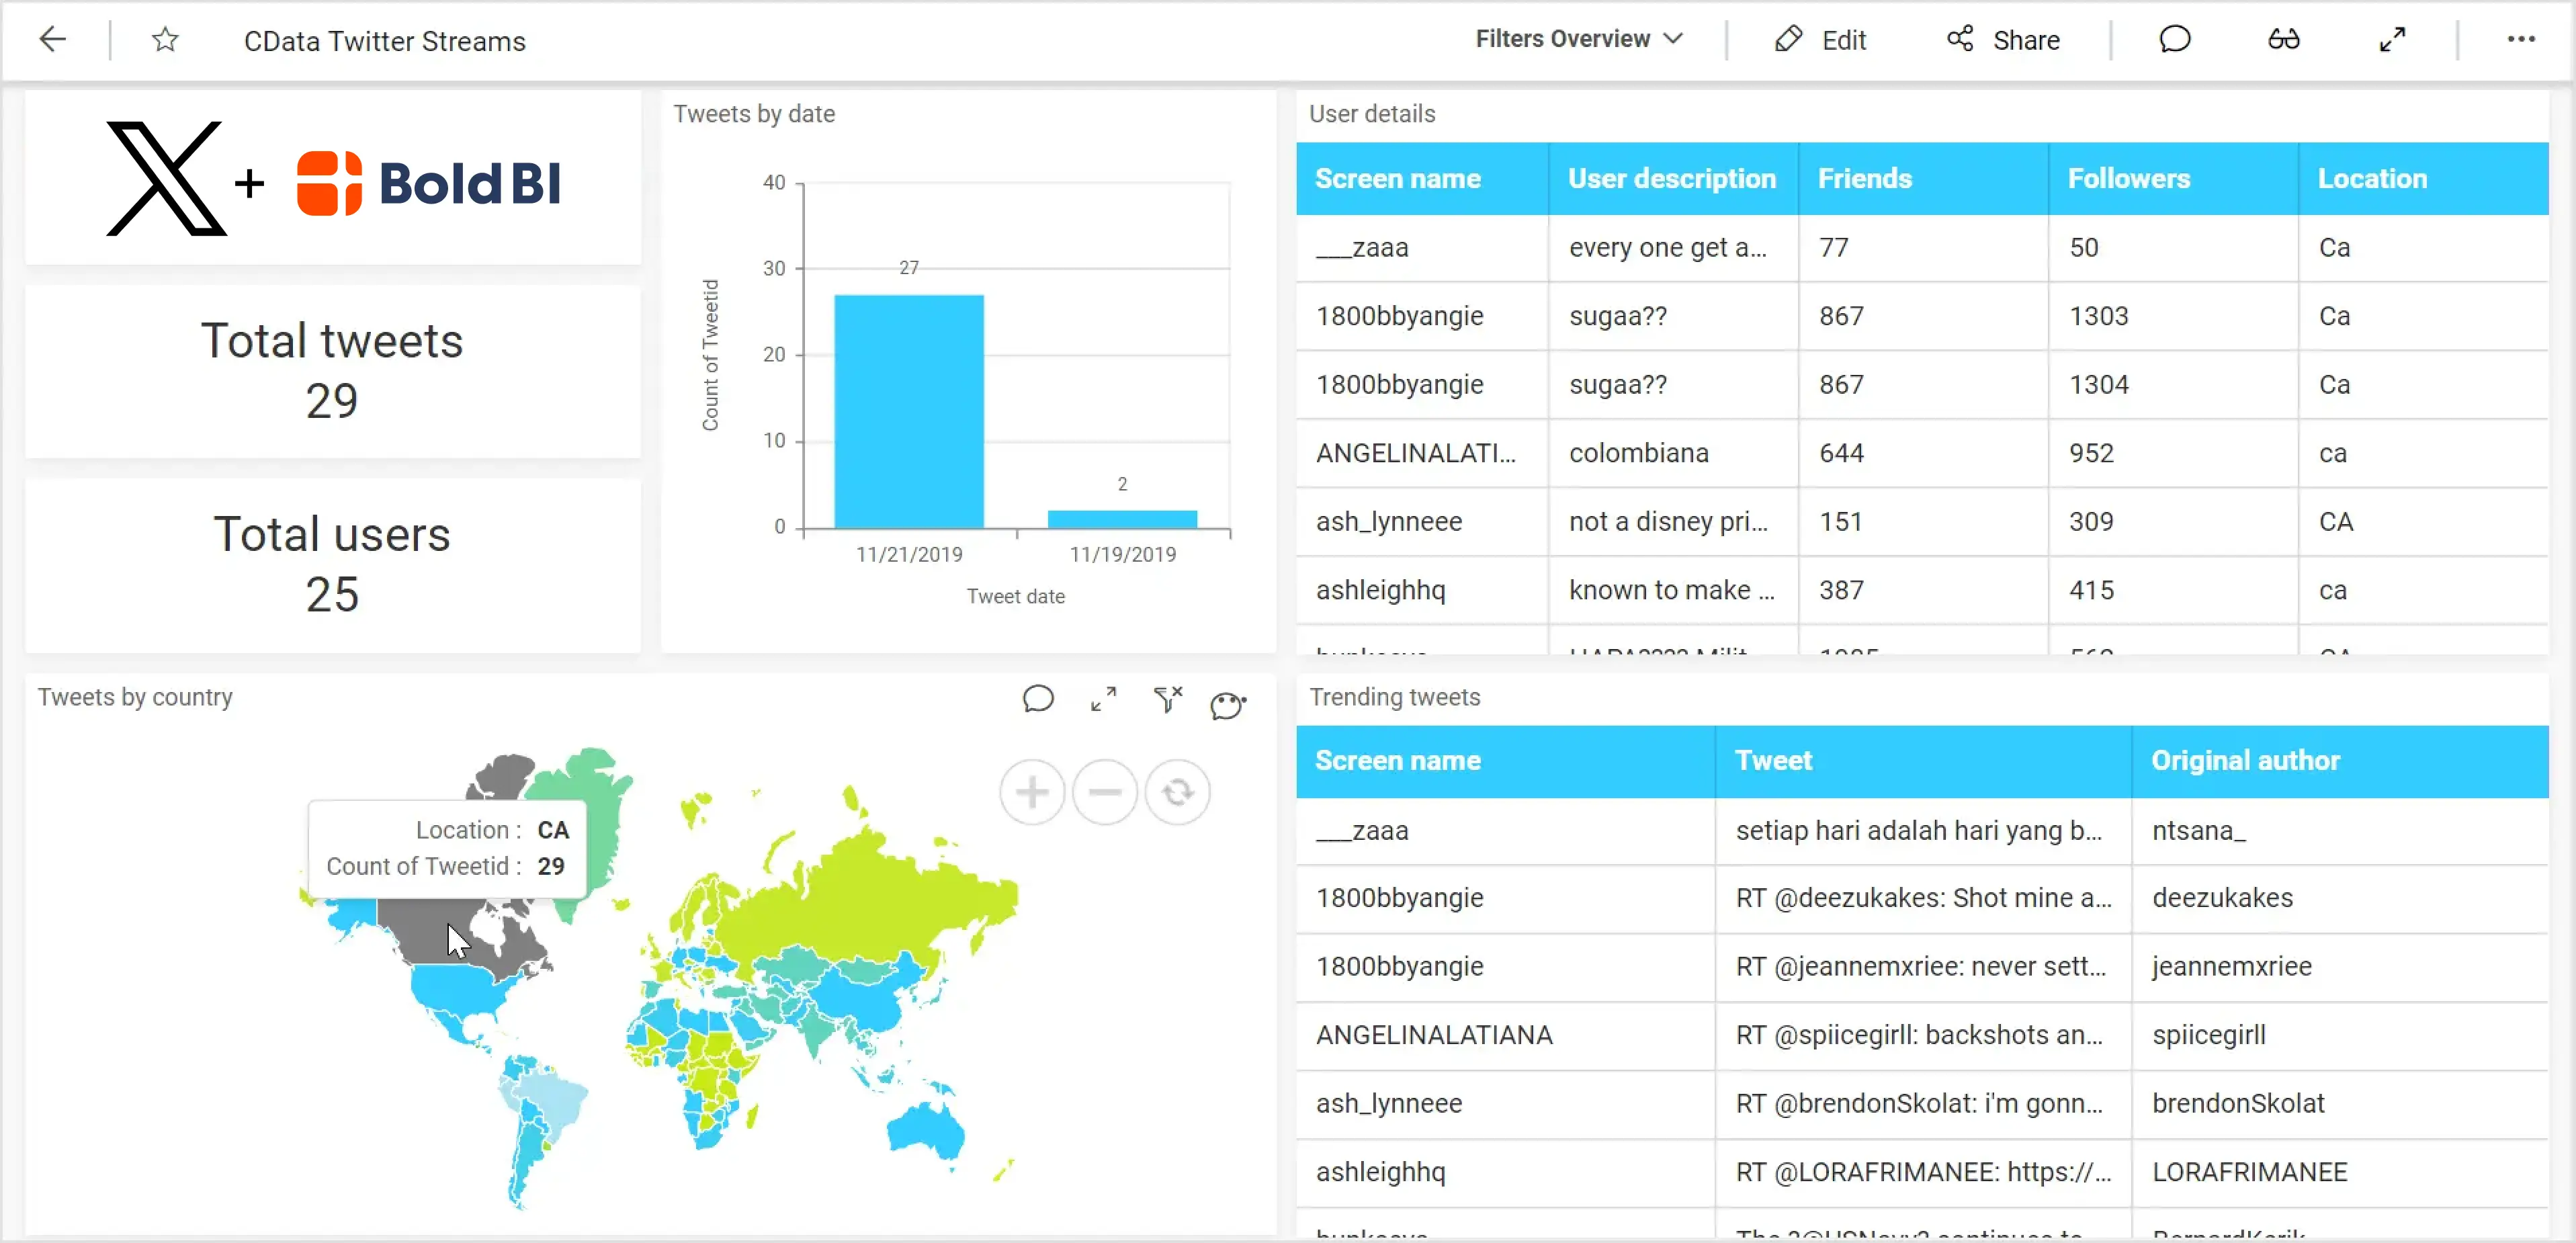
Task: Maximize the Tweets by country widget
Action: pyautogui.click(x=1103, y=698)
